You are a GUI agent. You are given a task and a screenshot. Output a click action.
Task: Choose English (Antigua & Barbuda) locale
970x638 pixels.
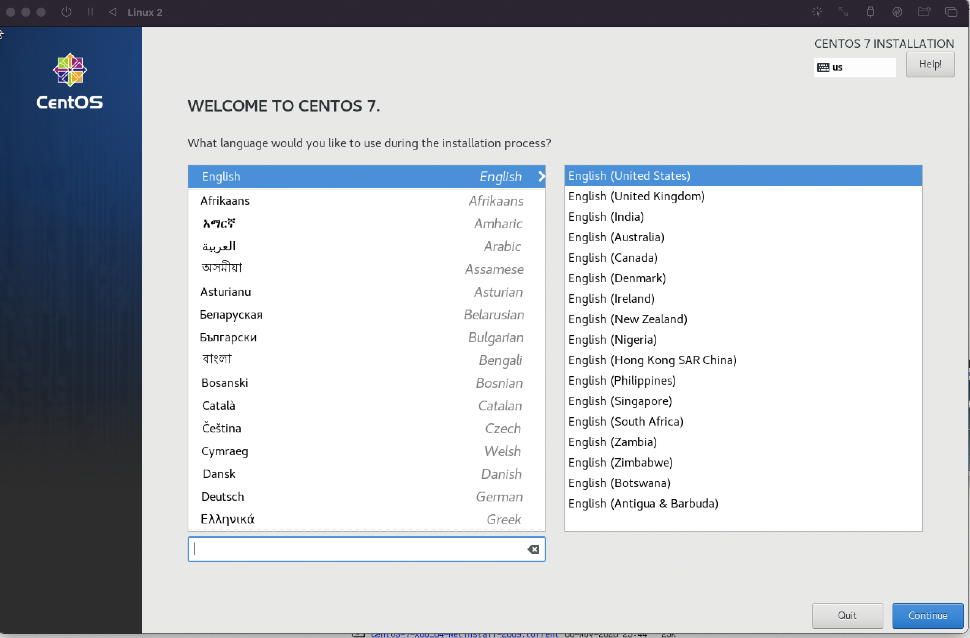tap(743, 504)
